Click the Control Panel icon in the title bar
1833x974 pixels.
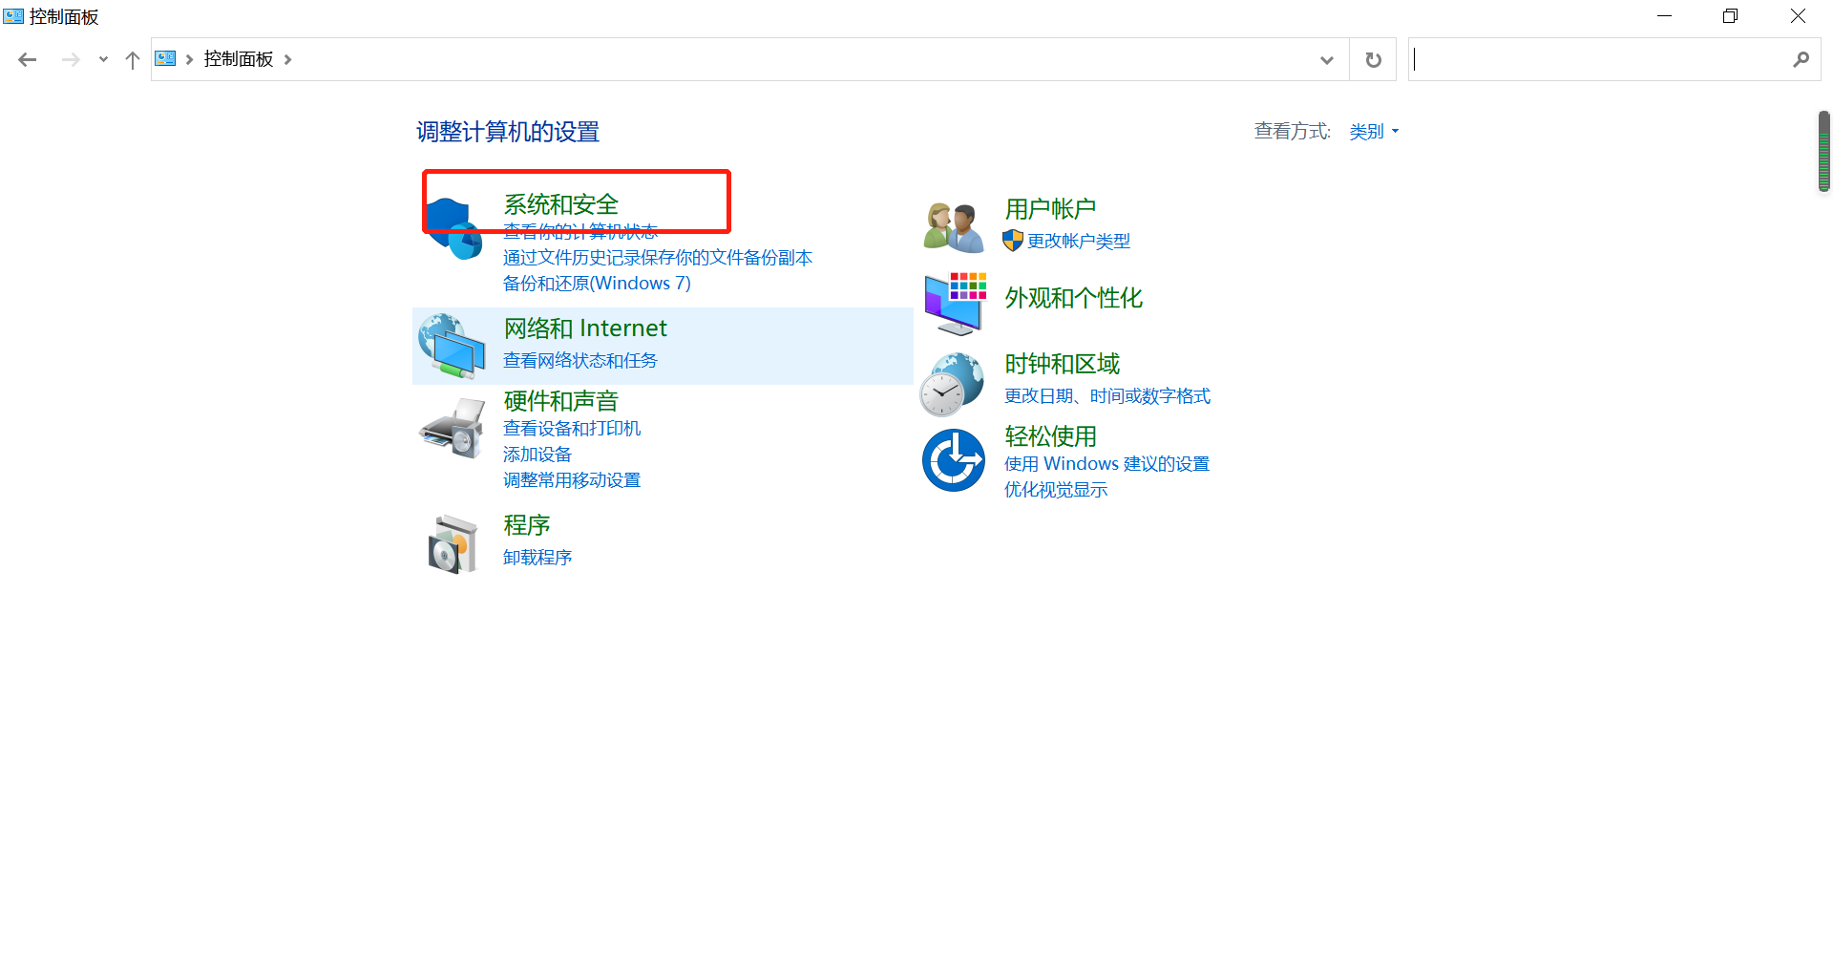[x=13, y=16]
